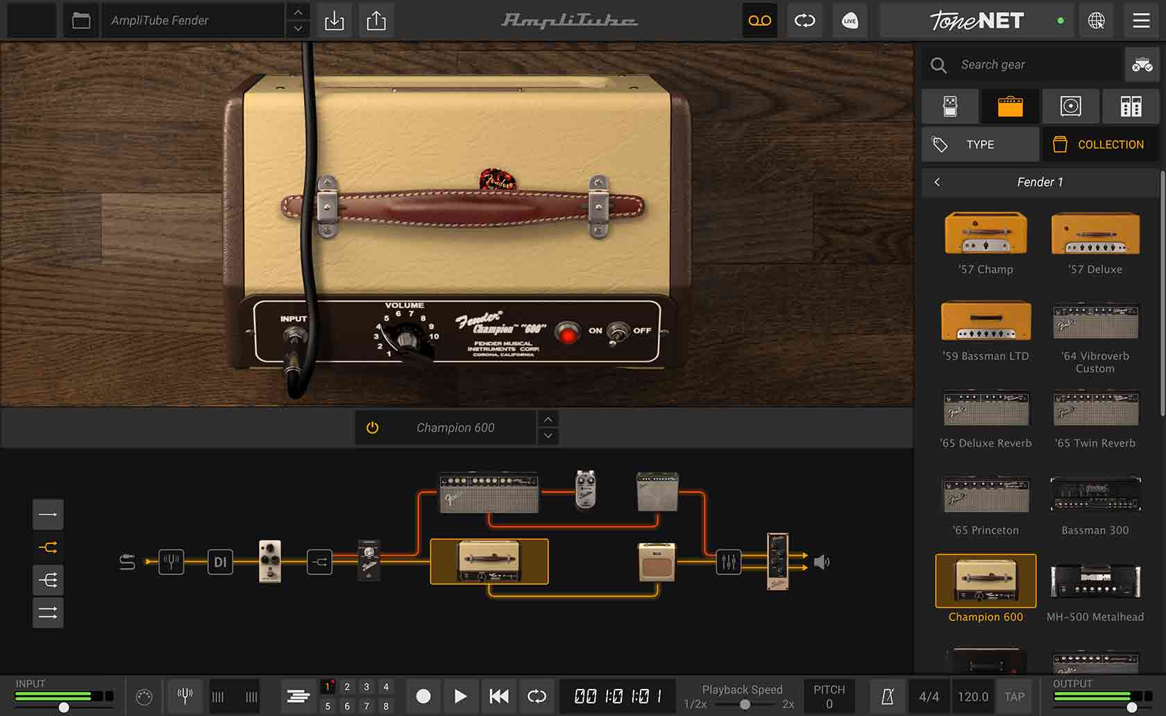The height and width of the screenshot is (716, 1166).
Task: Switch to the TYPE tab
Action: coord(980,144)
